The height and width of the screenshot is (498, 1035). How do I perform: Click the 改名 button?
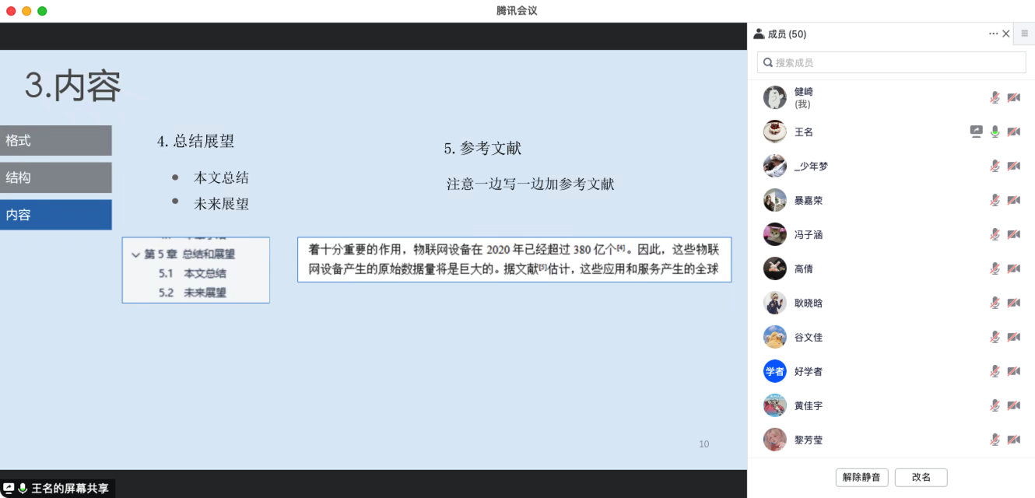(921, 477)
